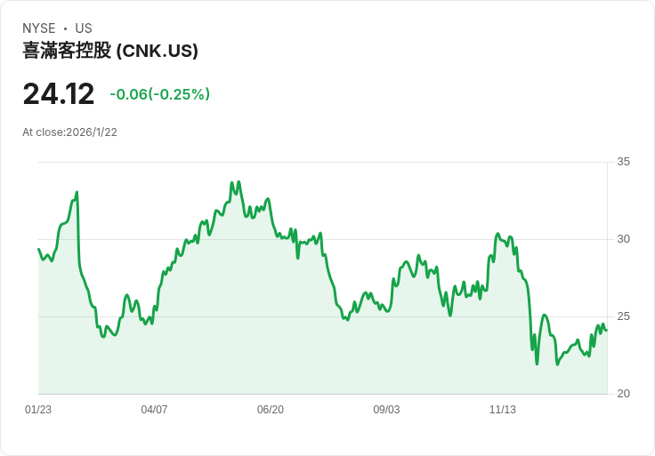Click the stock title CNK.US
This screenshot has width=655, height=456.
click(x=109, y=51)
